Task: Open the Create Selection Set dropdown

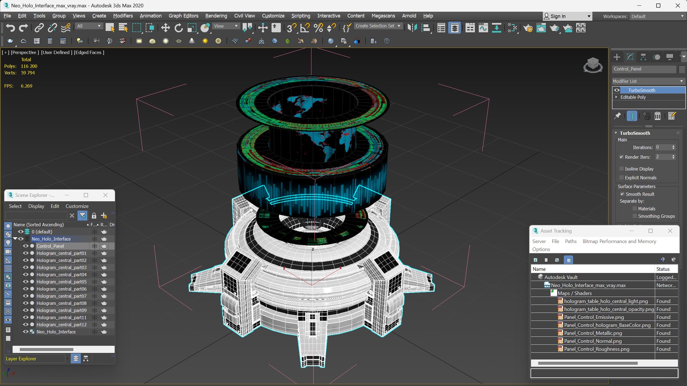Action: [378, 26]
